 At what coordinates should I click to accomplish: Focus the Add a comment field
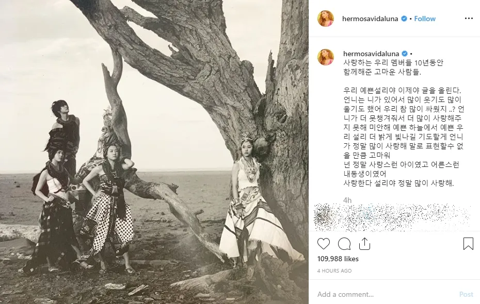(x=386, y=294)
